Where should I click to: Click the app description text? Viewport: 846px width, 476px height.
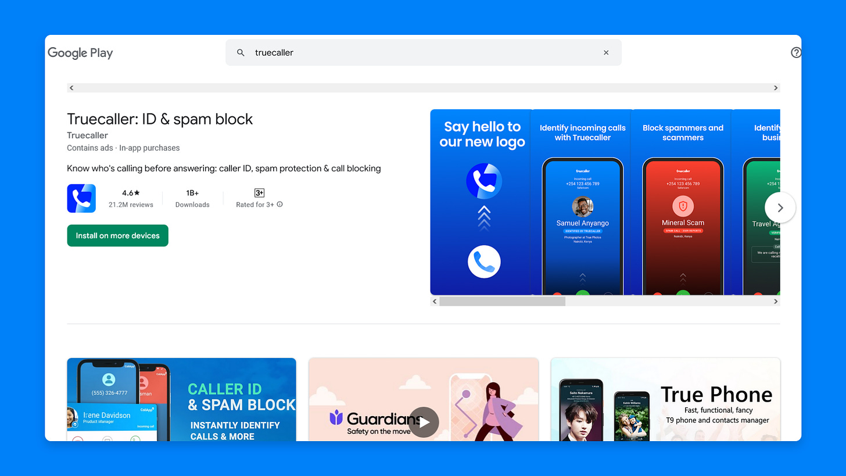coord(224,169)
